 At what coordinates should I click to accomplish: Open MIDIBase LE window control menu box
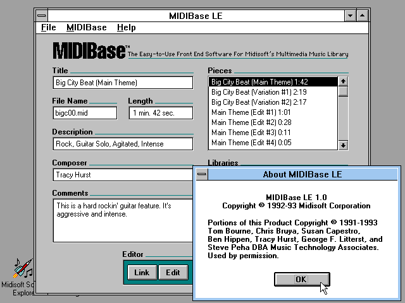coord(42,16)
